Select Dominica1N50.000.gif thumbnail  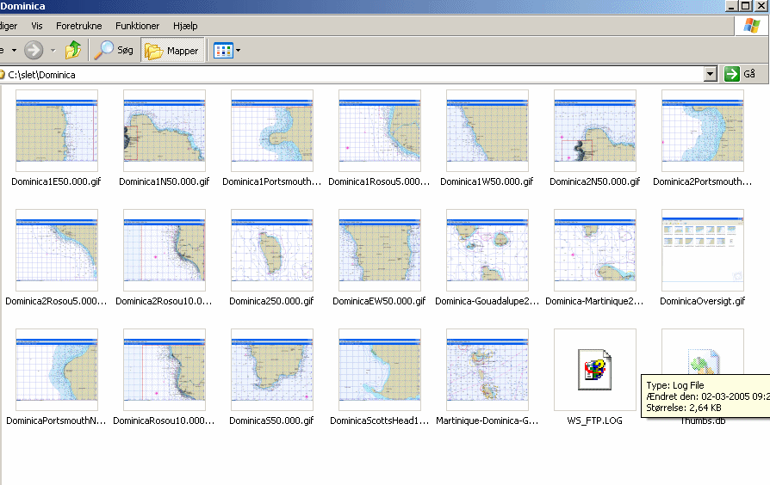tap(165, 131)
